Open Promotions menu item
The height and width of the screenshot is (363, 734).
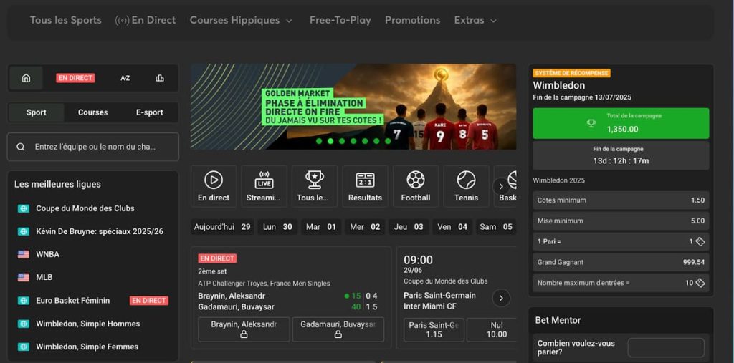point(412,21)
